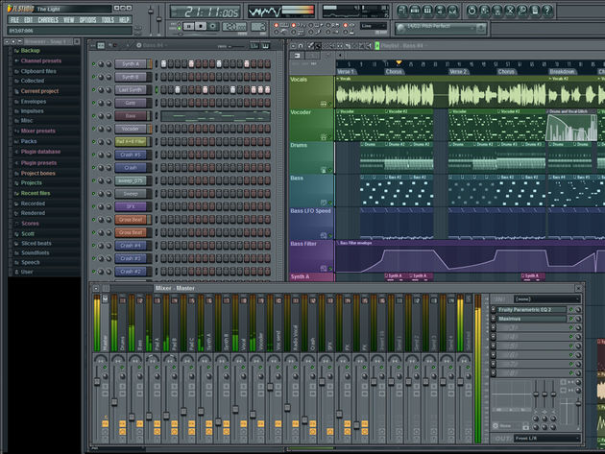This screenshot has height=454, width=605.
Task: Open the TOOLS menu
Action: pyautogui.click(x=108, y=19)
